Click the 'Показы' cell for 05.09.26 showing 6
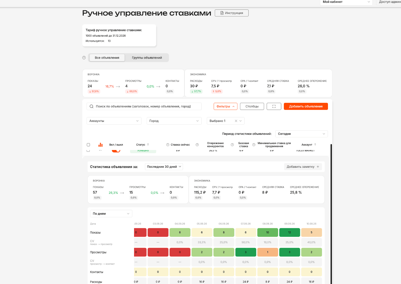The height and width of the screenshot is (284, 401). 202,232
